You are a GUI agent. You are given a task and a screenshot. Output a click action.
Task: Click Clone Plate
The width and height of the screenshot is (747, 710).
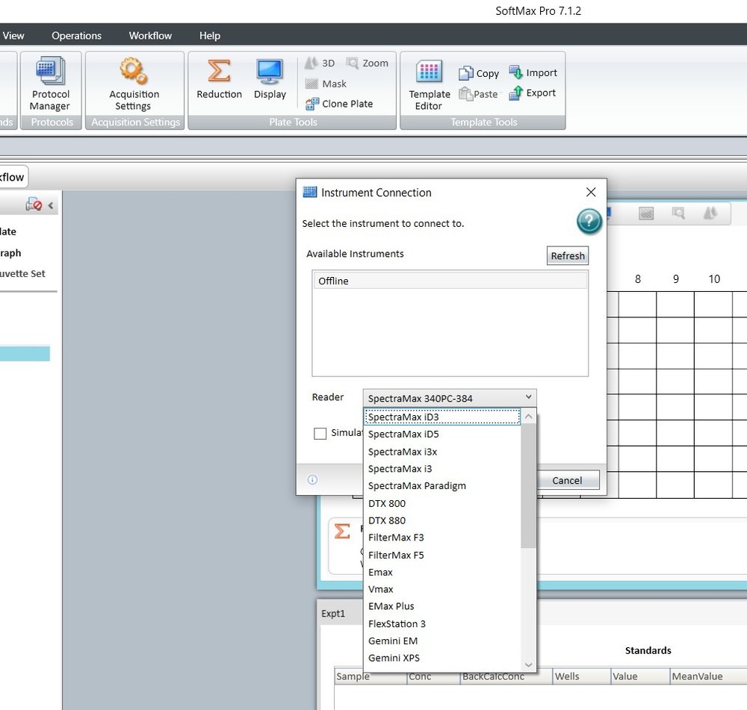(339, 104)
